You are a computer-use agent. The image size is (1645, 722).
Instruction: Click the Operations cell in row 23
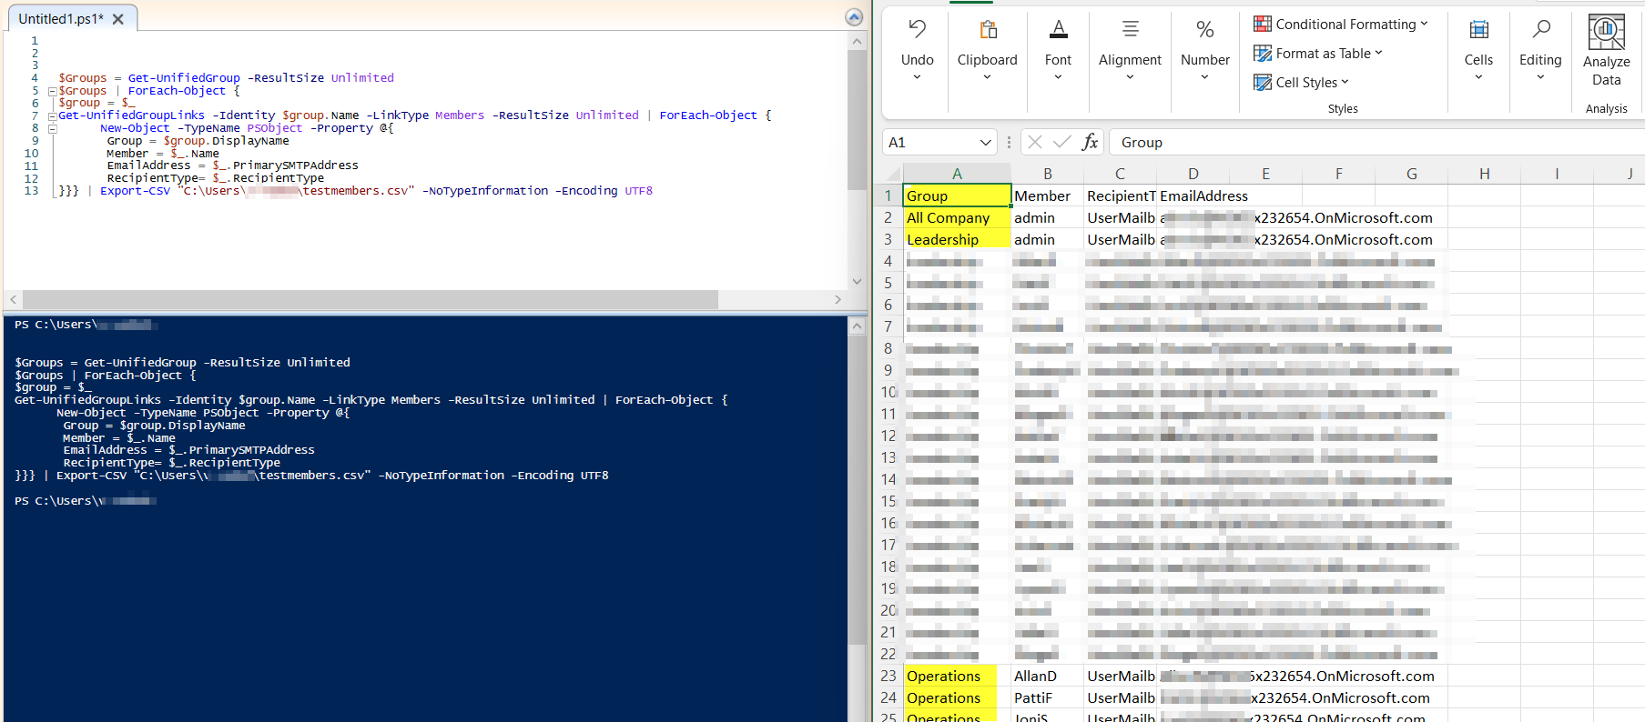957,676
